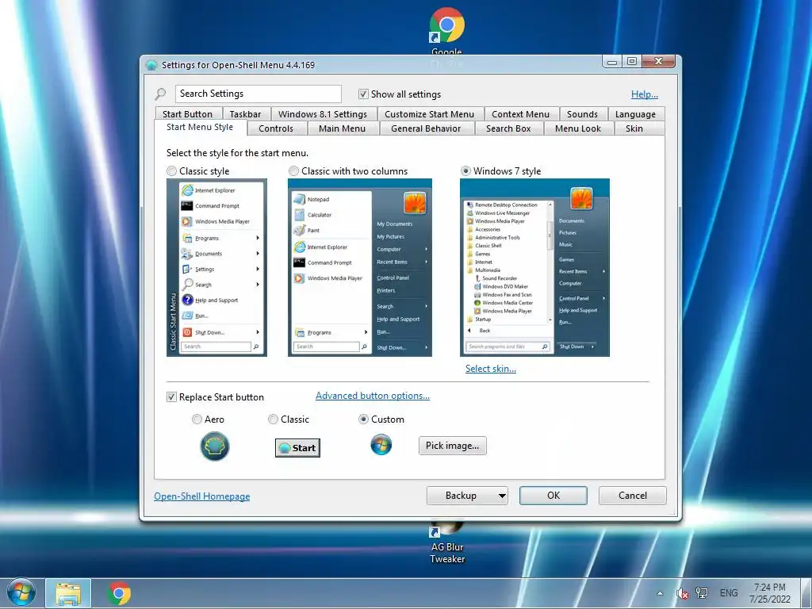Select the Classic style radio button
Screen dimensions: 812x609
coord(171,171)
